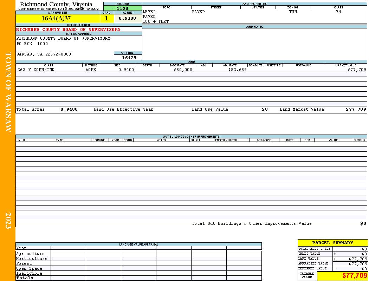Click the ACRE method cell
Viewport: 369px width, 281px height.
(91, 70)
